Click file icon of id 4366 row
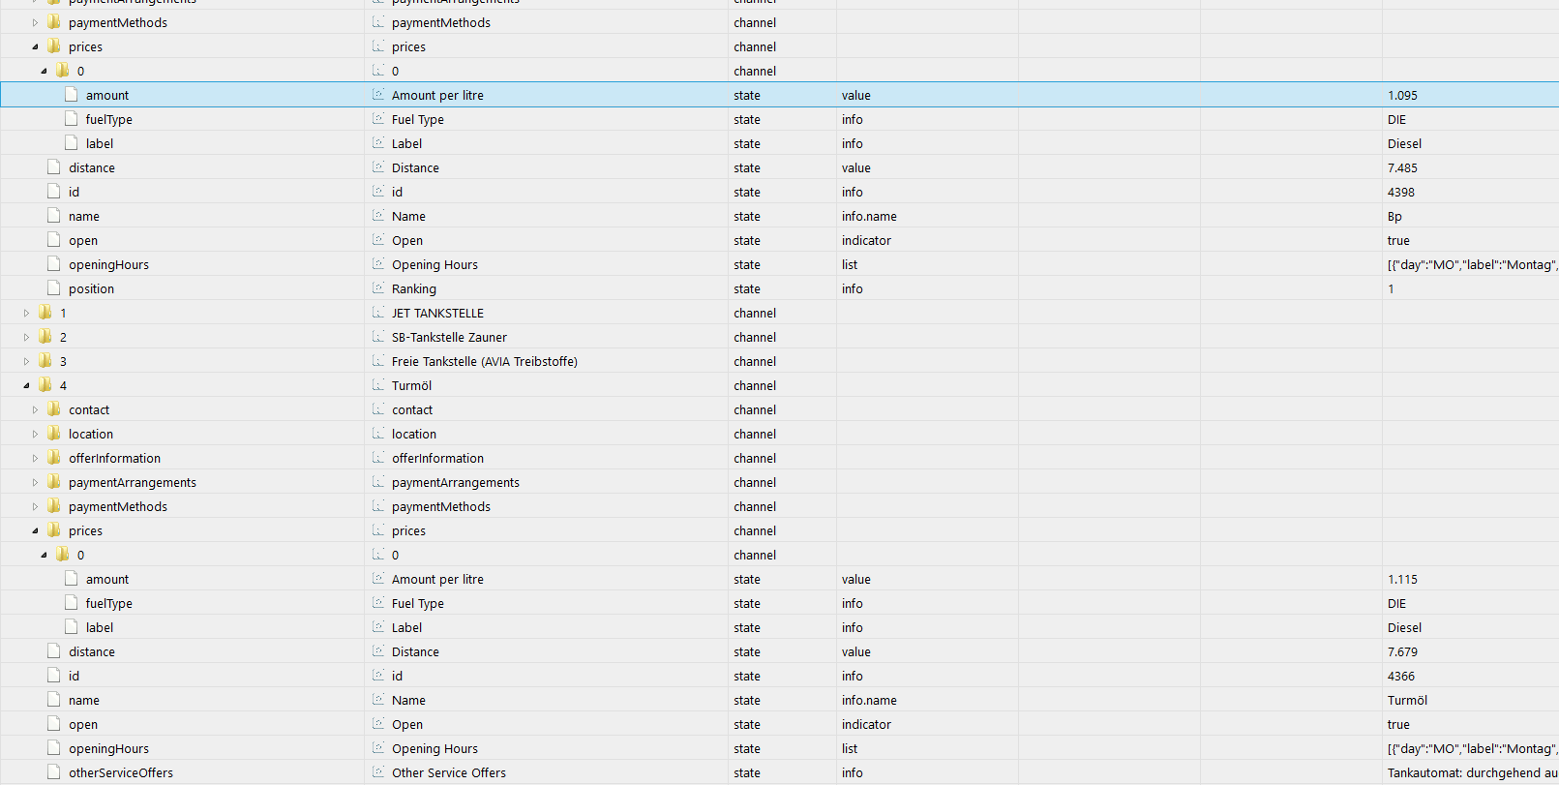The height and width of the screenshot is (785, 1559). point(54,675)
